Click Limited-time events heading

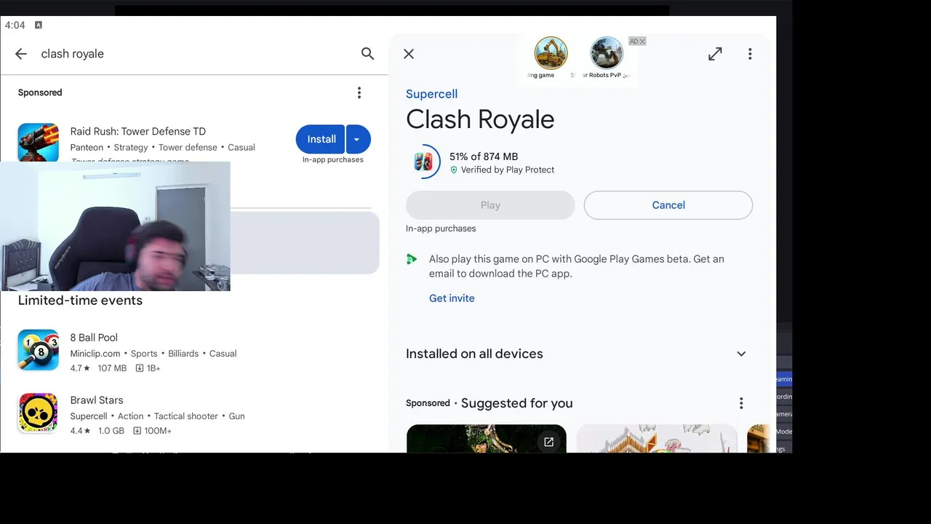80,301
